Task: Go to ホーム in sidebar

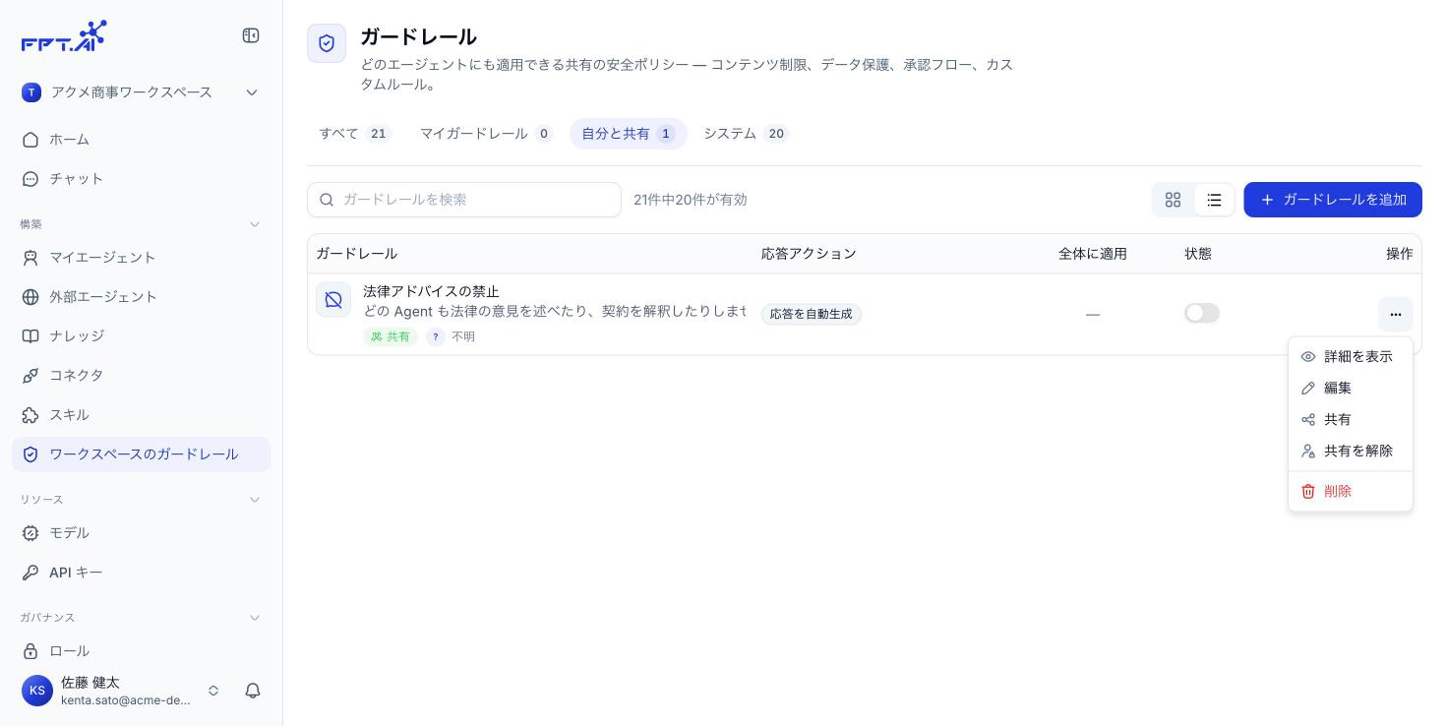Action: 141,140
